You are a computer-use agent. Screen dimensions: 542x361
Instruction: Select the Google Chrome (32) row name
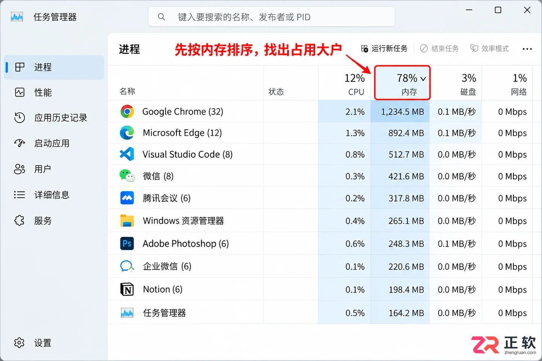click(x=183, y=112)
